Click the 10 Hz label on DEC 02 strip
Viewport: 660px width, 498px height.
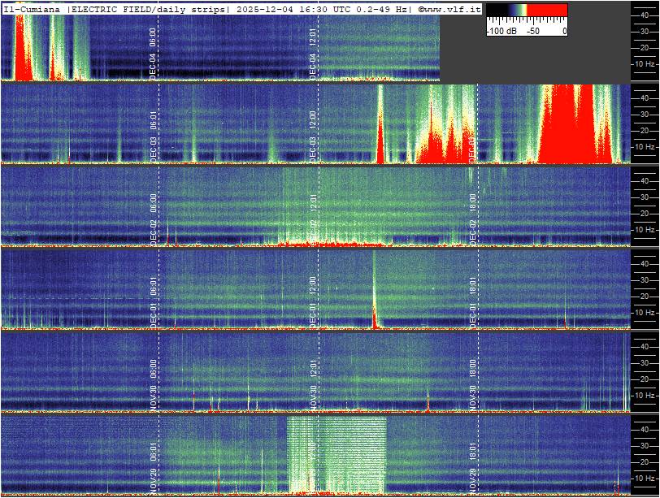point(645,230)
